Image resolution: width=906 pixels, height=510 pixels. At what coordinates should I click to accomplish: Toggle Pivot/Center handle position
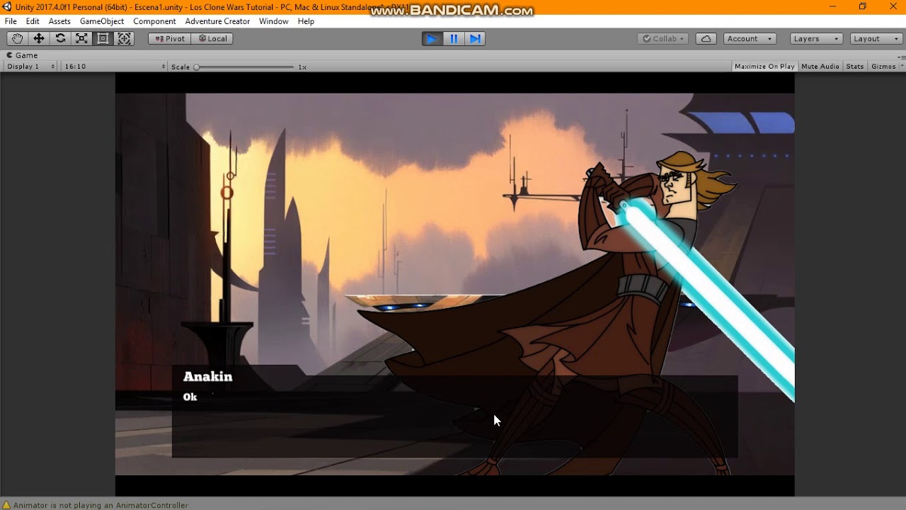pos(169,39)
